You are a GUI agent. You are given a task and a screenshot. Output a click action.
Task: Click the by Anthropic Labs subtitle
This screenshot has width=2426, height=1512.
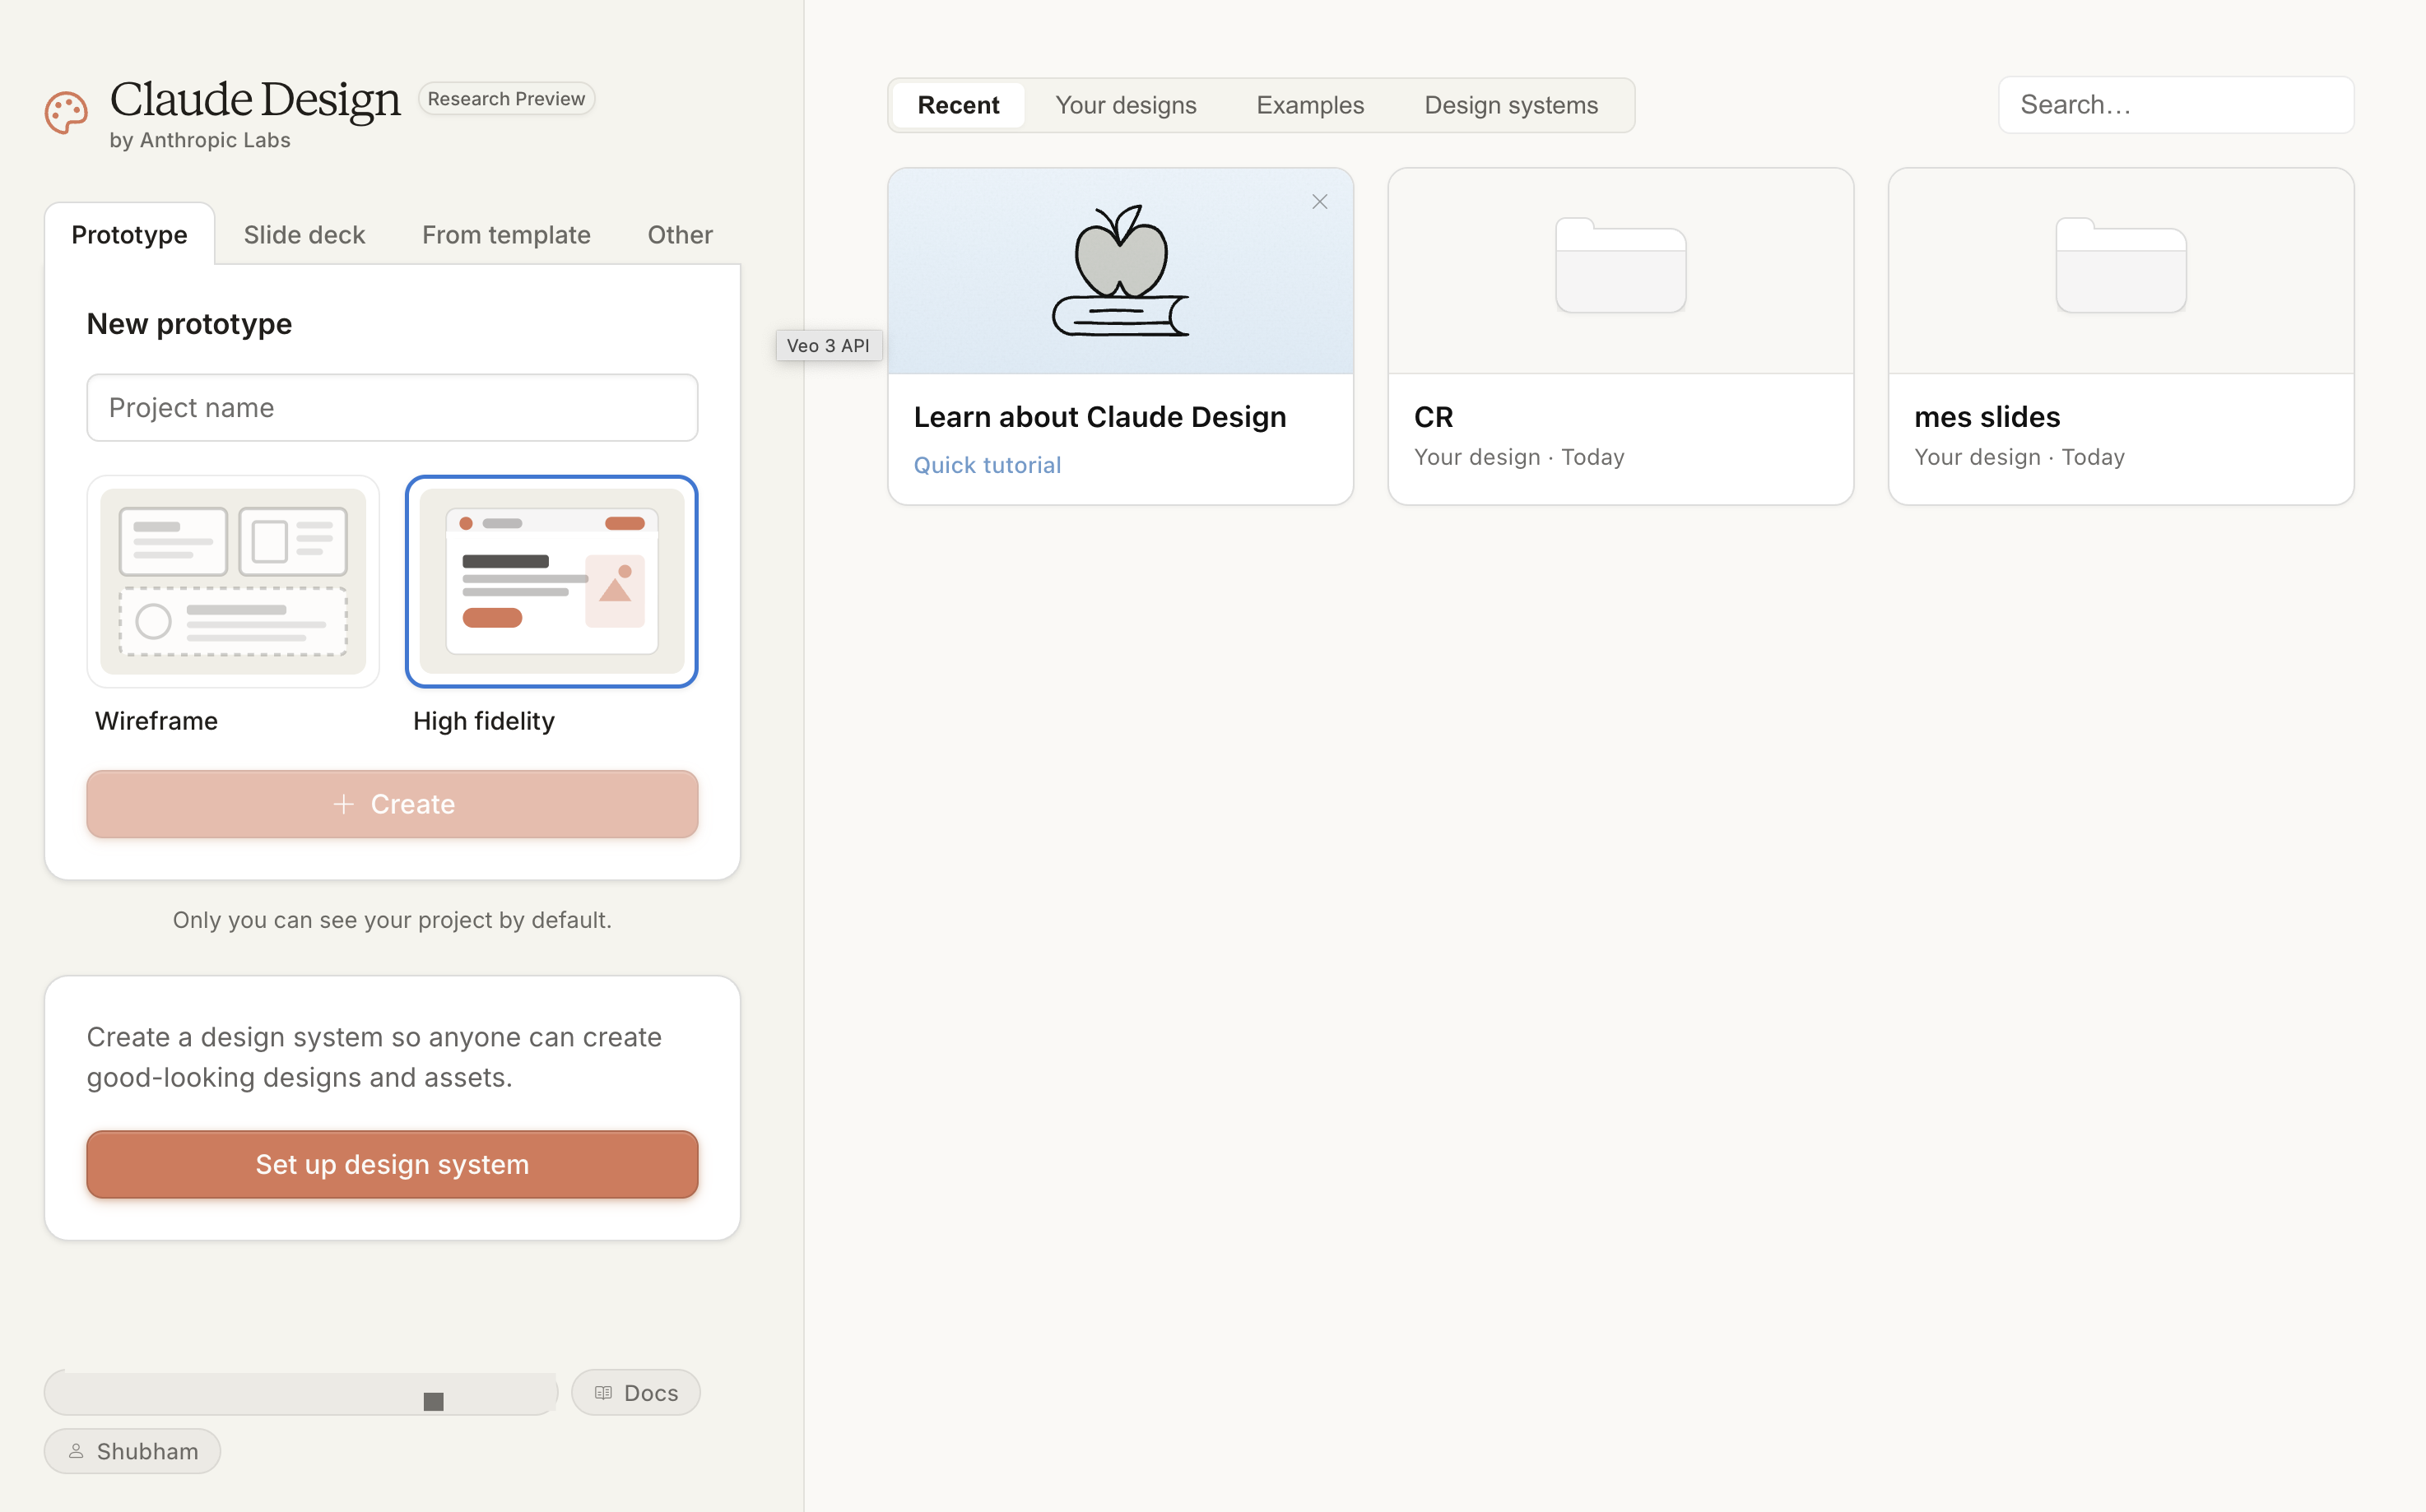[200, 140]
